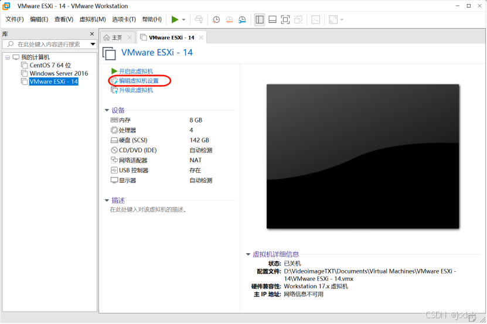The image size is (487, 324).
Task: Open the library search dropdown arrow
Action: tap(93, 44)
